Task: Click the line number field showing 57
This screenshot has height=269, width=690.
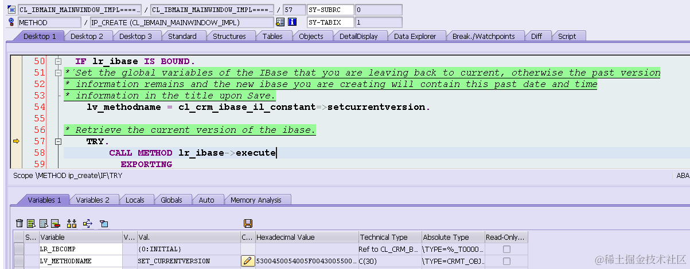Action: tap(294, 10)
